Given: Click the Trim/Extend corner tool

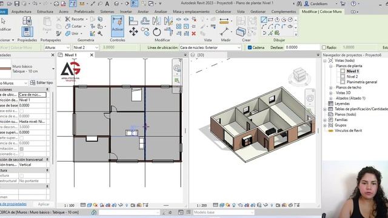Looking at the screenshot, I should point(169,32).
